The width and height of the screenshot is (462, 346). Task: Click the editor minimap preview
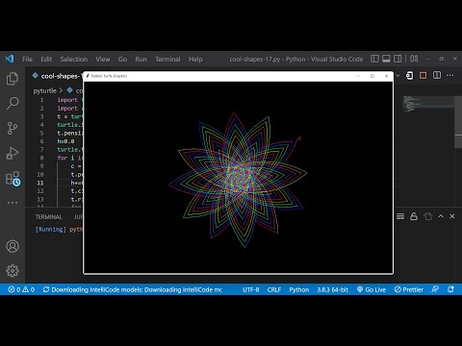[428, 103]
